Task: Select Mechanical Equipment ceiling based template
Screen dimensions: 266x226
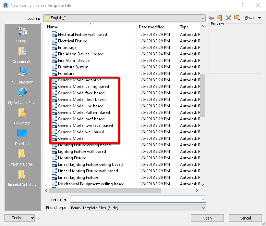Action: pos(91,184)
